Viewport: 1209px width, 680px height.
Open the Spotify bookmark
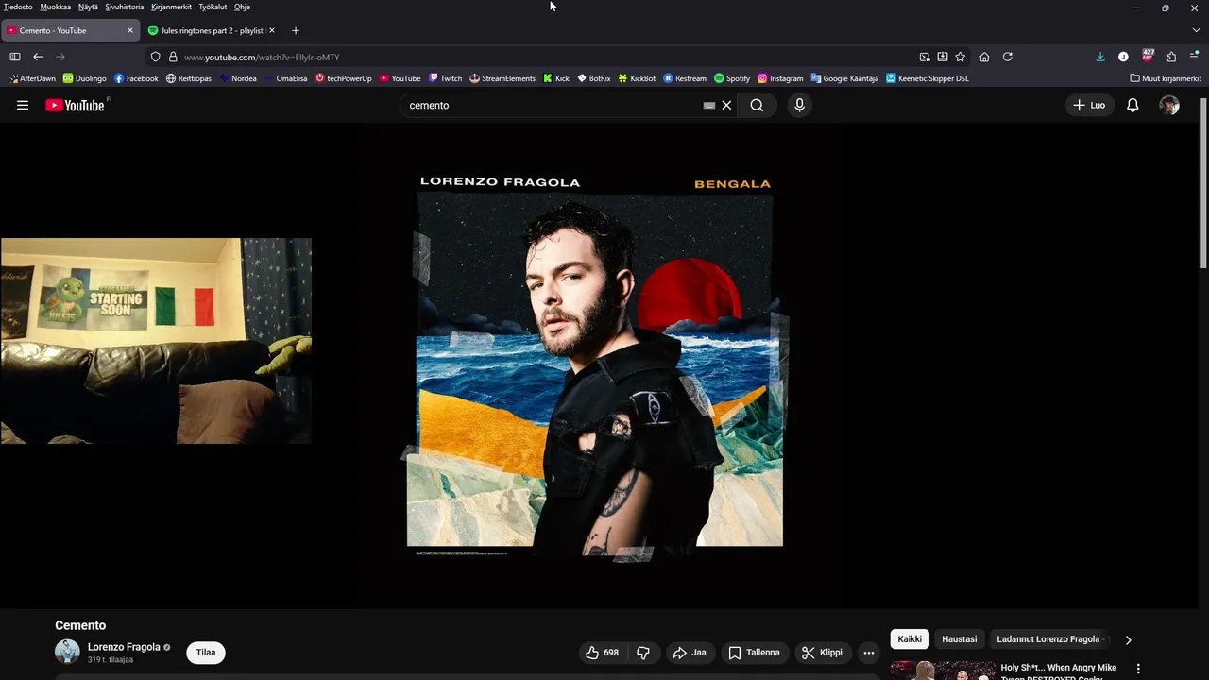pos(732,78)
